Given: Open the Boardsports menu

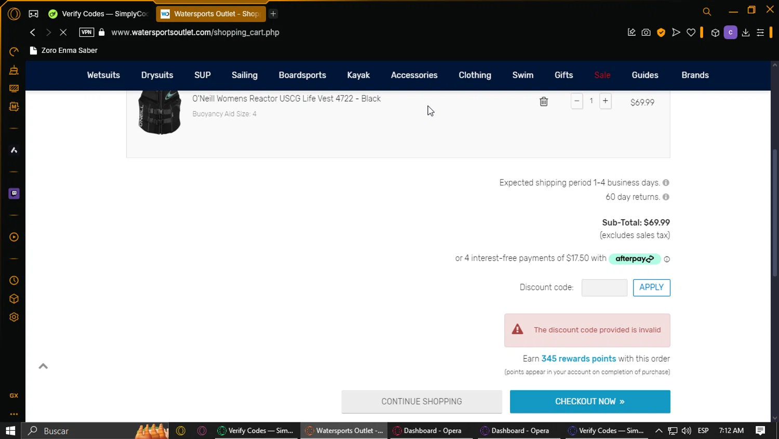Looking at the screenshot, I should point(302,75).
